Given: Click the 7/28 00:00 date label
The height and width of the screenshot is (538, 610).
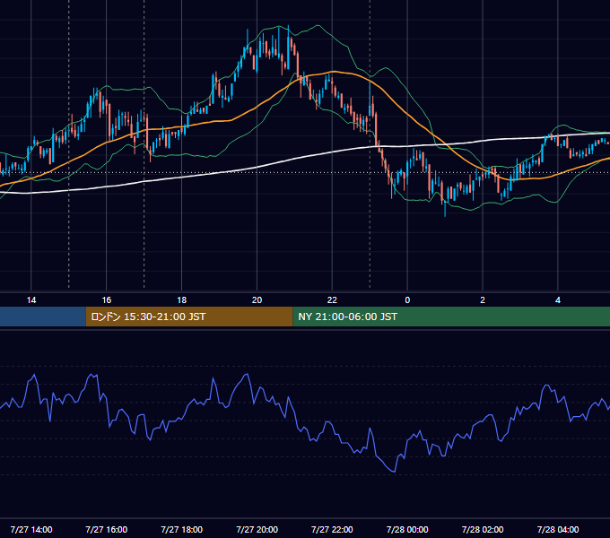Looking at the screenshot, I should 407,529.
